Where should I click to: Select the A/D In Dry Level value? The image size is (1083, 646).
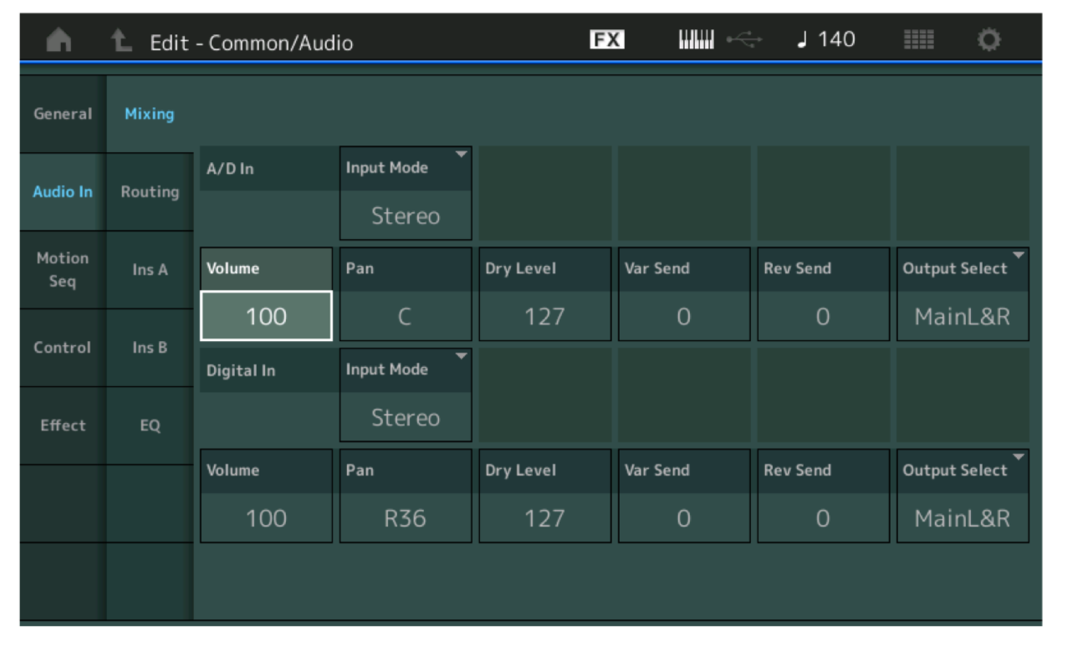545,316
